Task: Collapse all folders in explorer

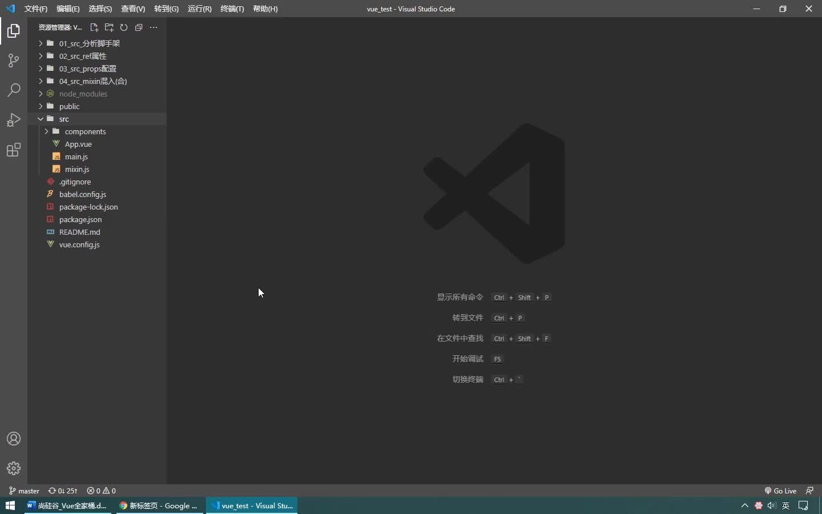Action: point(139,27)
